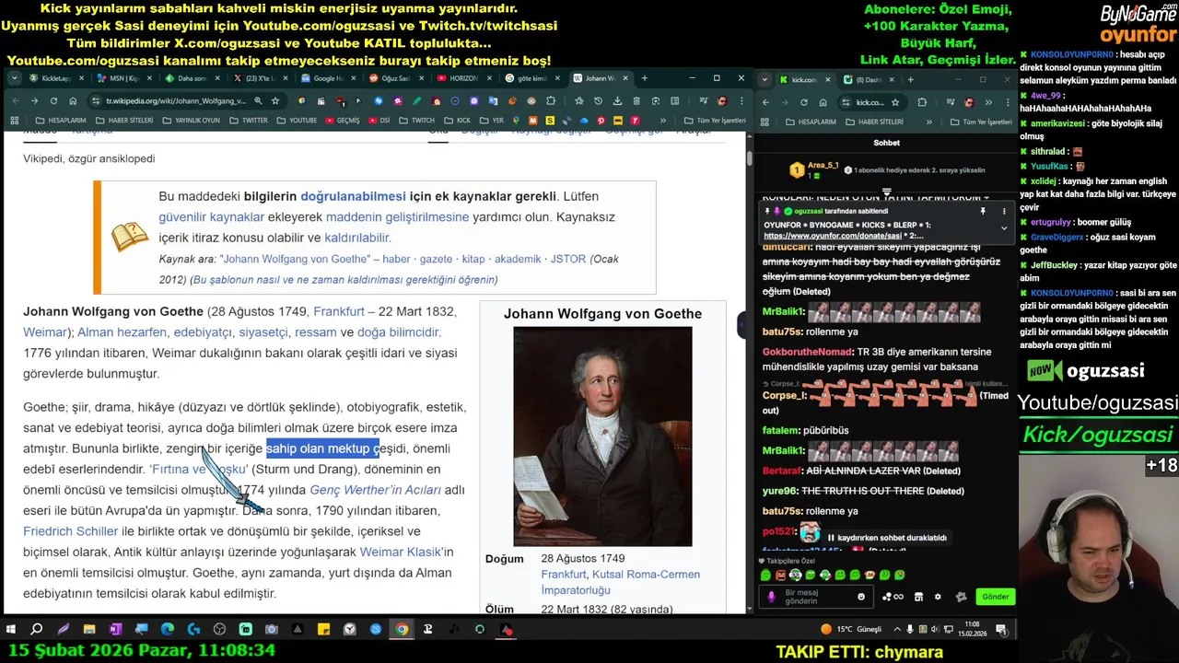The width and height of the screenshot is (1179, 663).
Task: Open tab search dropdown in kick window
Action: pos(765,79)
